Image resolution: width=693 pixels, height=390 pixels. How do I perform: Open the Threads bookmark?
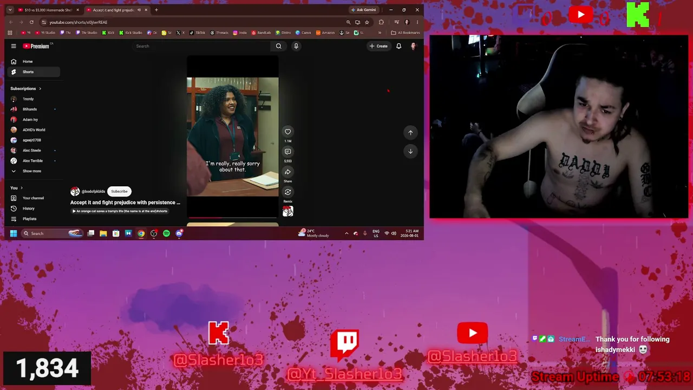[219, 32]
